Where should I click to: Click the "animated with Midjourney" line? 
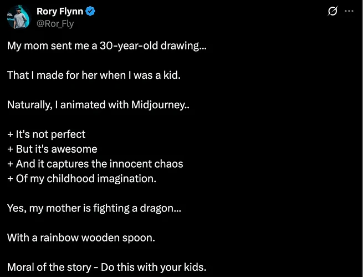(98, 104)
